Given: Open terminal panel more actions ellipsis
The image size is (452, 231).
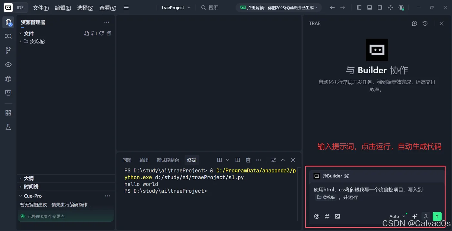Looking at the screenshot, I should pyautogui.click(x=259, y=160).
